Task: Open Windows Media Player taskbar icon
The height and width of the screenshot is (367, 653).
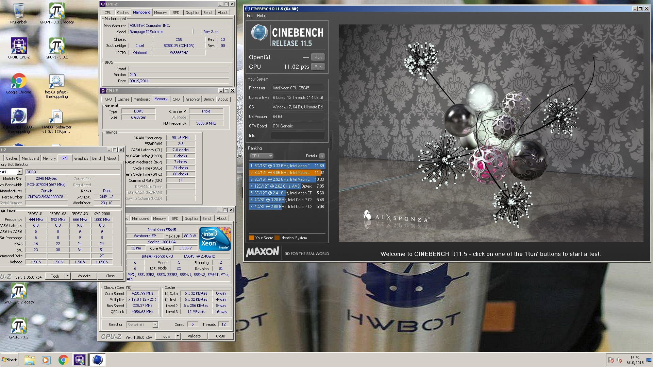Action: click(x=46, y=360)
